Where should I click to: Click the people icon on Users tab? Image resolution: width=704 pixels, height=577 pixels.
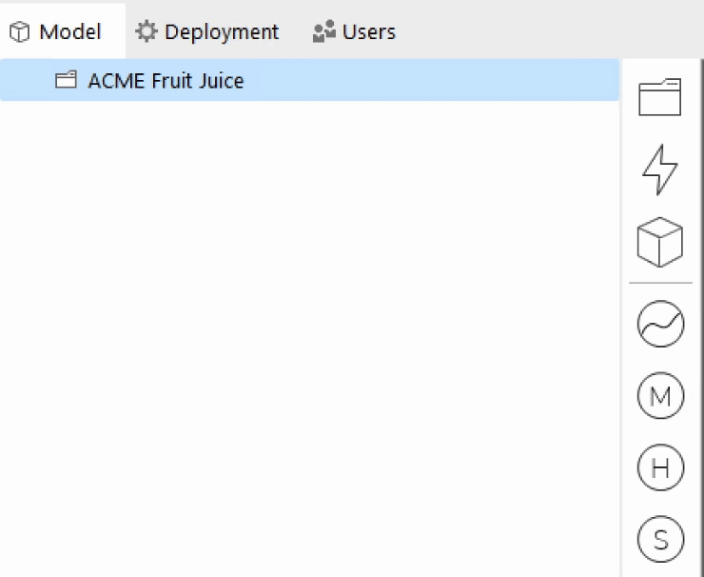pos(324,31)
